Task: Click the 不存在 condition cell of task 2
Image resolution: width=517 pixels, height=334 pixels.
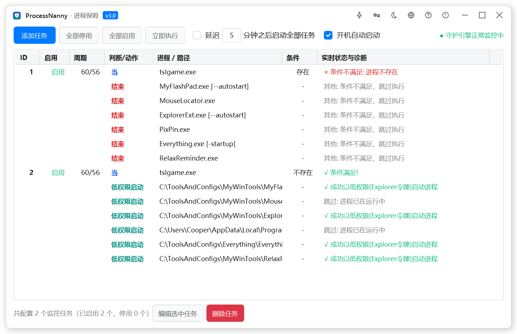Action: click(303, 173)
